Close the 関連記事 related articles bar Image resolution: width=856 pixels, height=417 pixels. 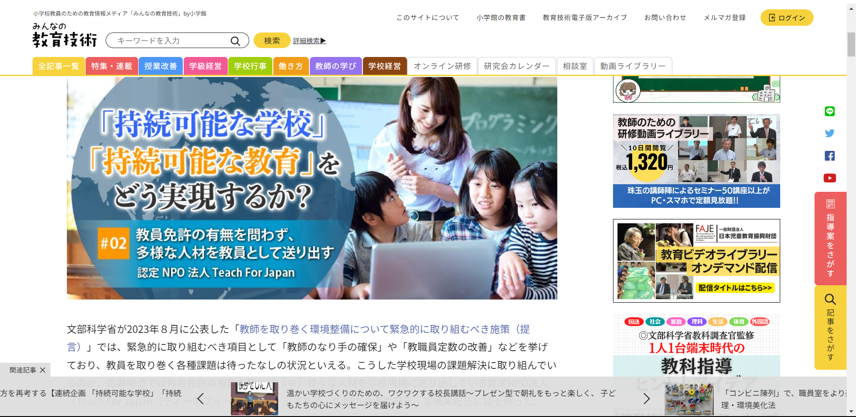point(43,369)
